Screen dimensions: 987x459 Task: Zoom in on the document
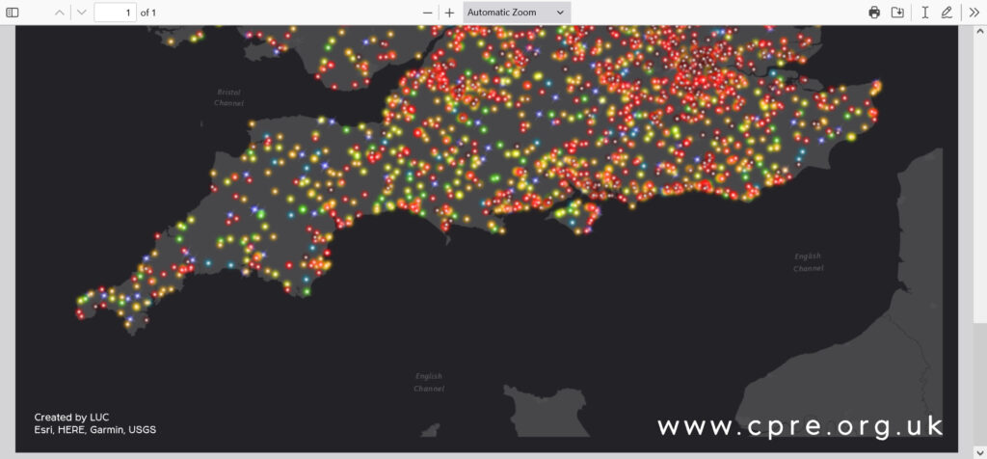point(449,13)
